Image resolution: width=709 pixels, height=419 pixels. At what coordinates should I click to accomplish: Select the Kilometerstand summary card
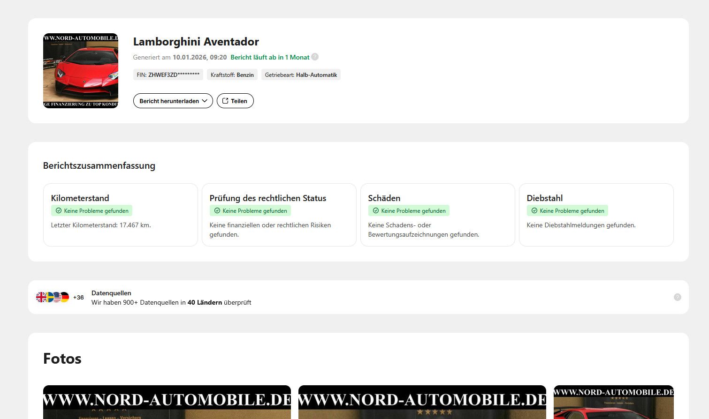120,215
